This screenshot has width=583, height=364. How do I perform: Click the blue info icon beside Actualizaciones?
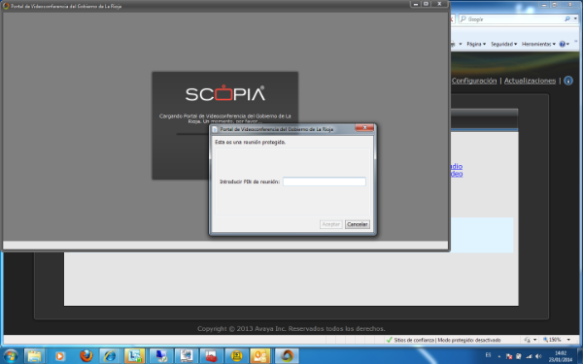(568, 81)
